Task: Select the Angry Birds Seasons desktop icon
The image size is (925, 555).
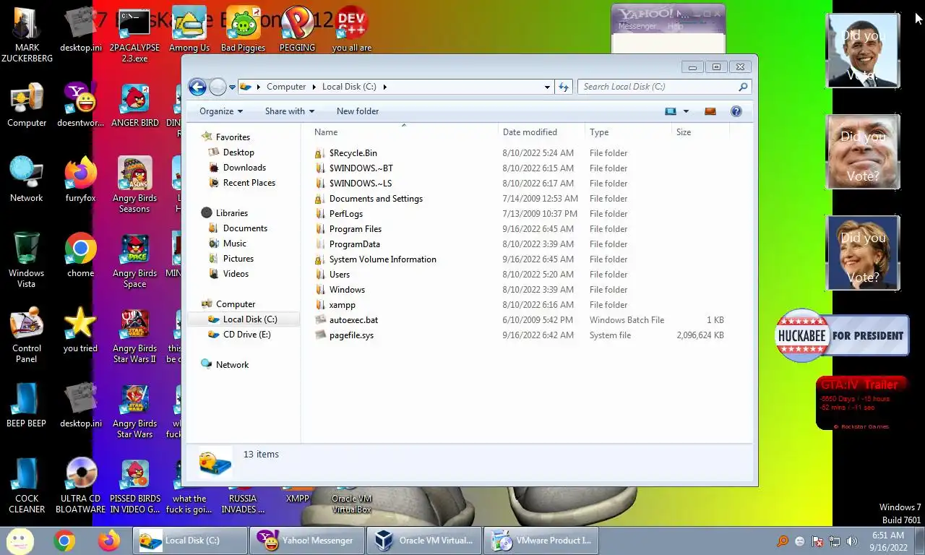Action: tap(134, 185)
